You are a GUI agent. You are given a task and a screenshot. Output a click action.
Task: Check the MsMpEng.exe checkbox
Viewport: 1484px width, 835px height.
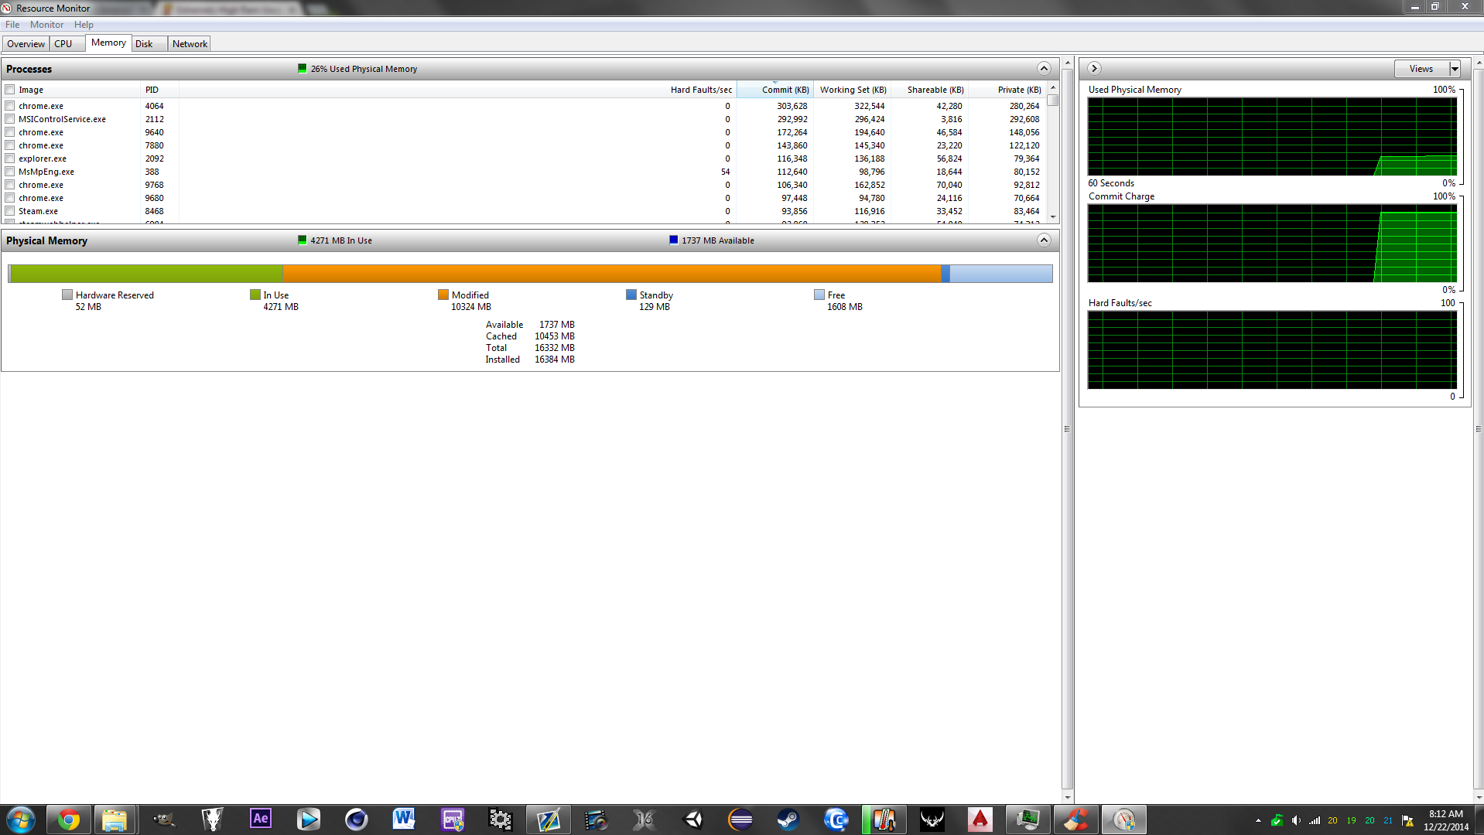pos(10,172)
